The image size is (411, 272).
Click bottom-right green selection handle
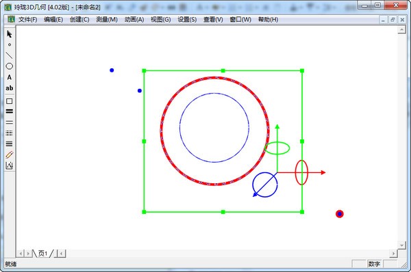tap(302, 212)
